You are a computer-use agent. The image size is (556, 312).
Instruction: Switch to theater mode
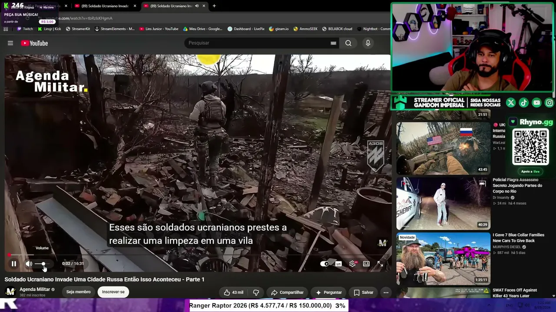click(x=366, y=263)
